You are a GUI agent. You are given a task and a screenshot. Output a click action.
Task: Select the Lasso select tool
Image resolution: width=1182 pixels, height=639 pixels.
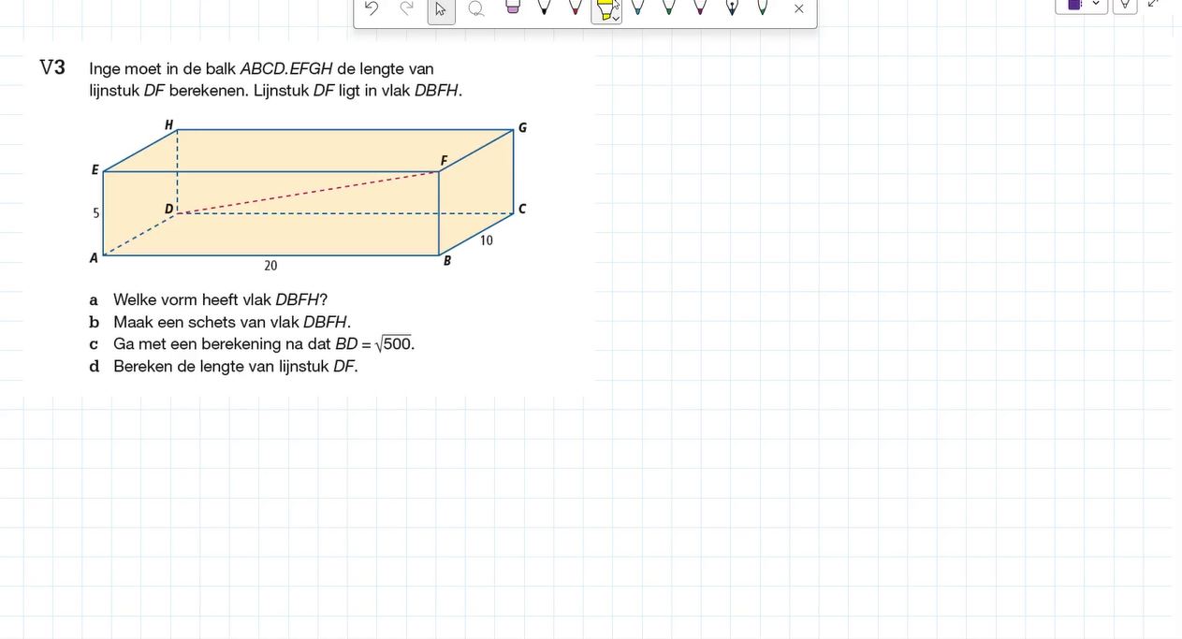pos(476,8)
